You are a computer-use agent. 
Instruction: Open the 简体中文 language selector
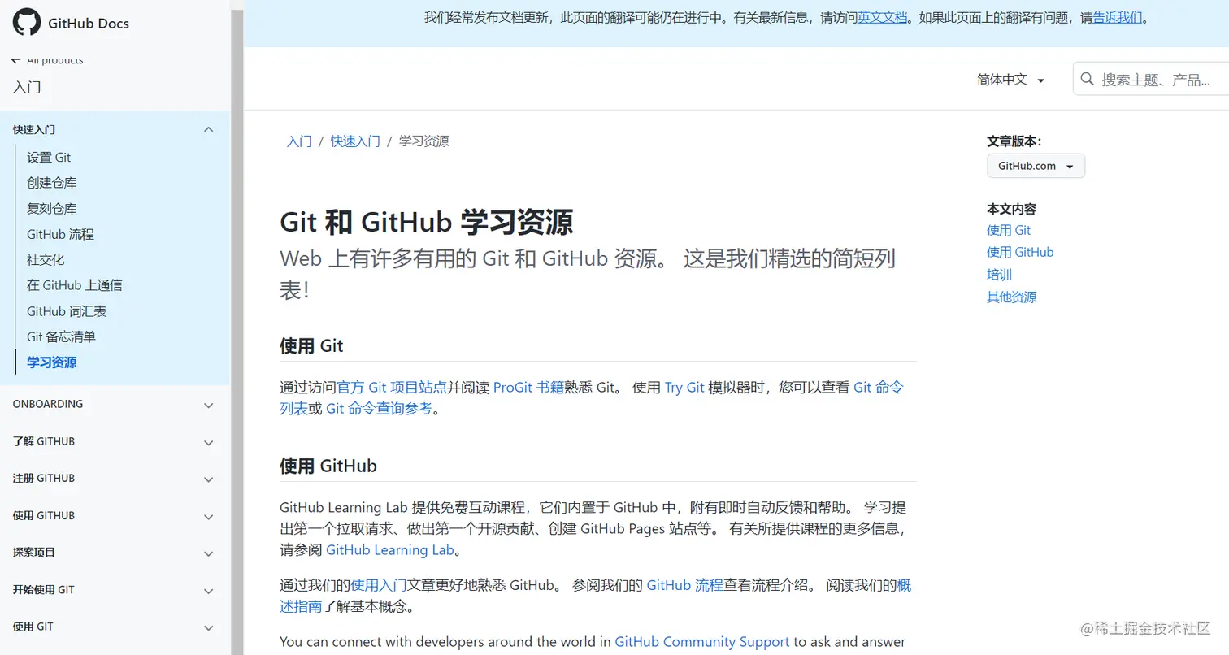click(x=1010, y=80)
